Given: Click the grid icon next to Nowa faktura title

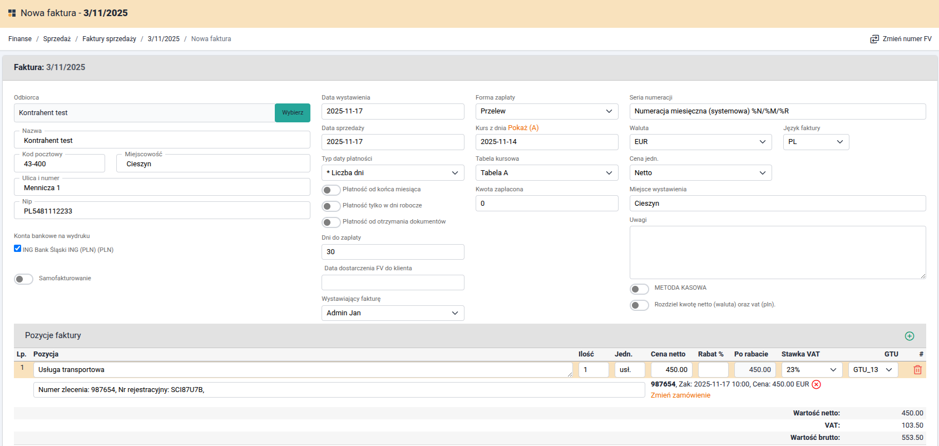Looking at the screenshot, I should pos(12,13).
